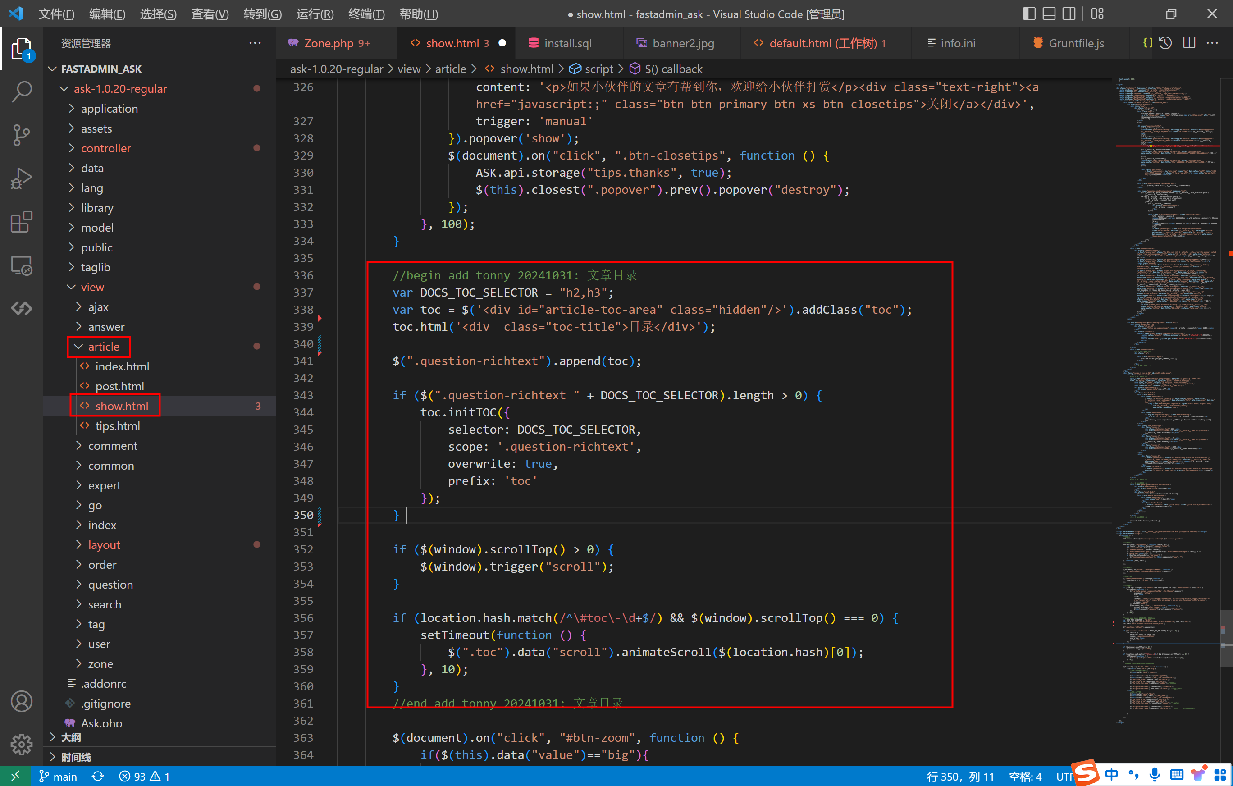Click the article breadcrumb segment
This screenshot has width=1233, height=786.
(450, 69)
